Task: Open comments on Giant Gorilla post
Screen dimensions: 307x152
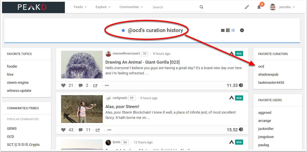Action: [81, 85]
